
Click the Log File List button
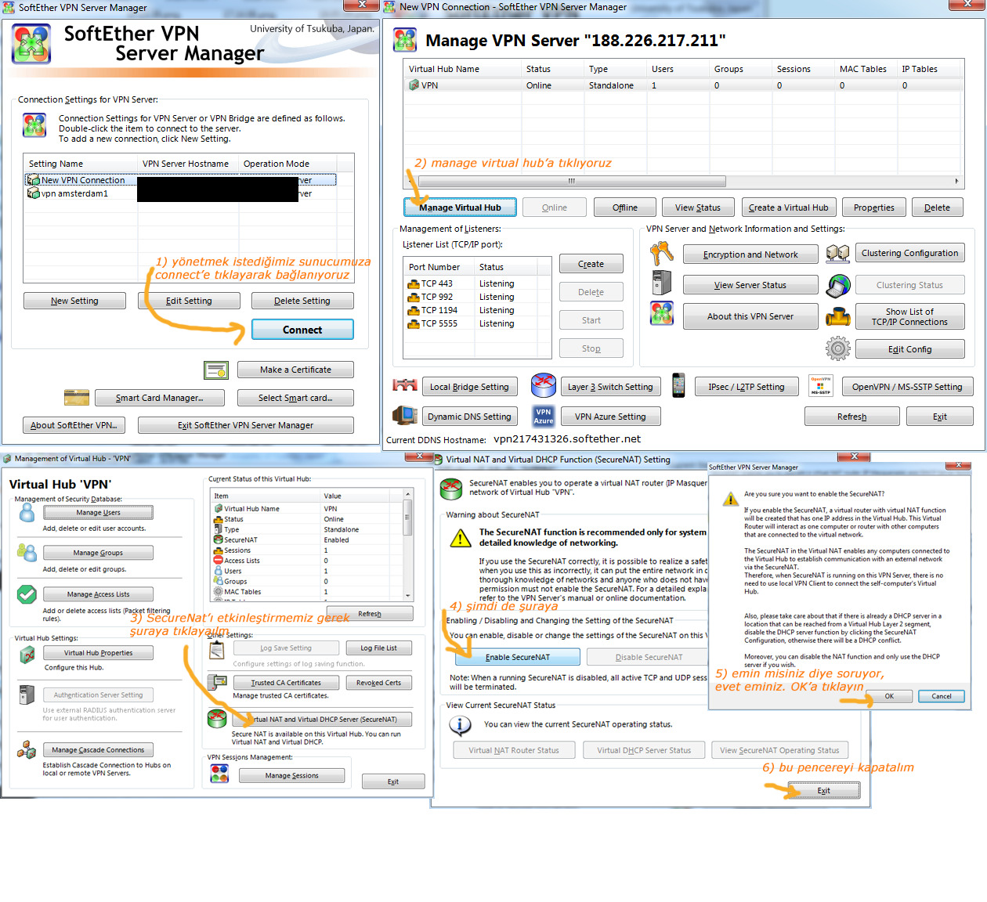pyautogui.click(x=378, y=648)
